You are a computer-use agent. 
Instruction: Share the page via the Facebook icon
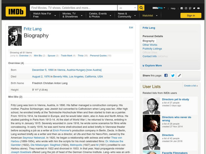point(166,75)
